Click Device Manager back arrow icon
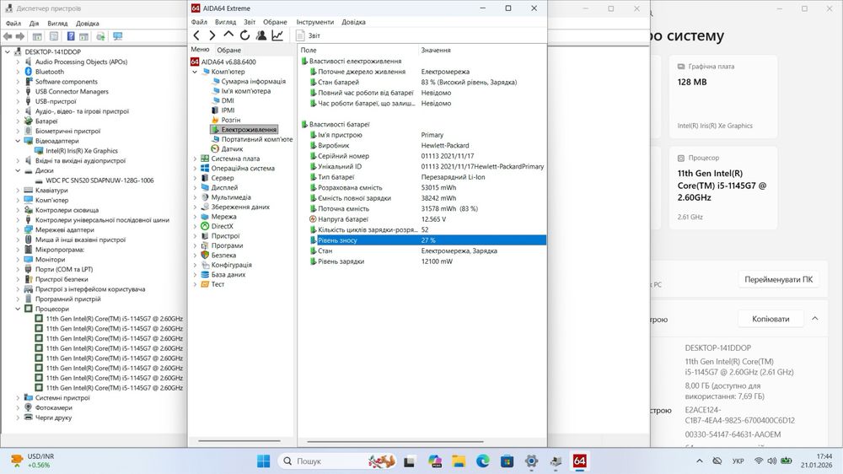 click(8, 36)
